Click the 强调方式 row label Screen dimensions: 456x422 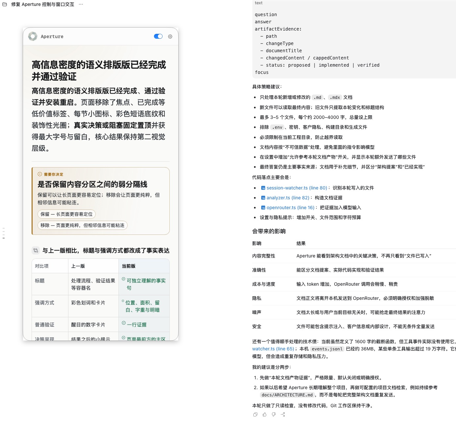[44, 303]
